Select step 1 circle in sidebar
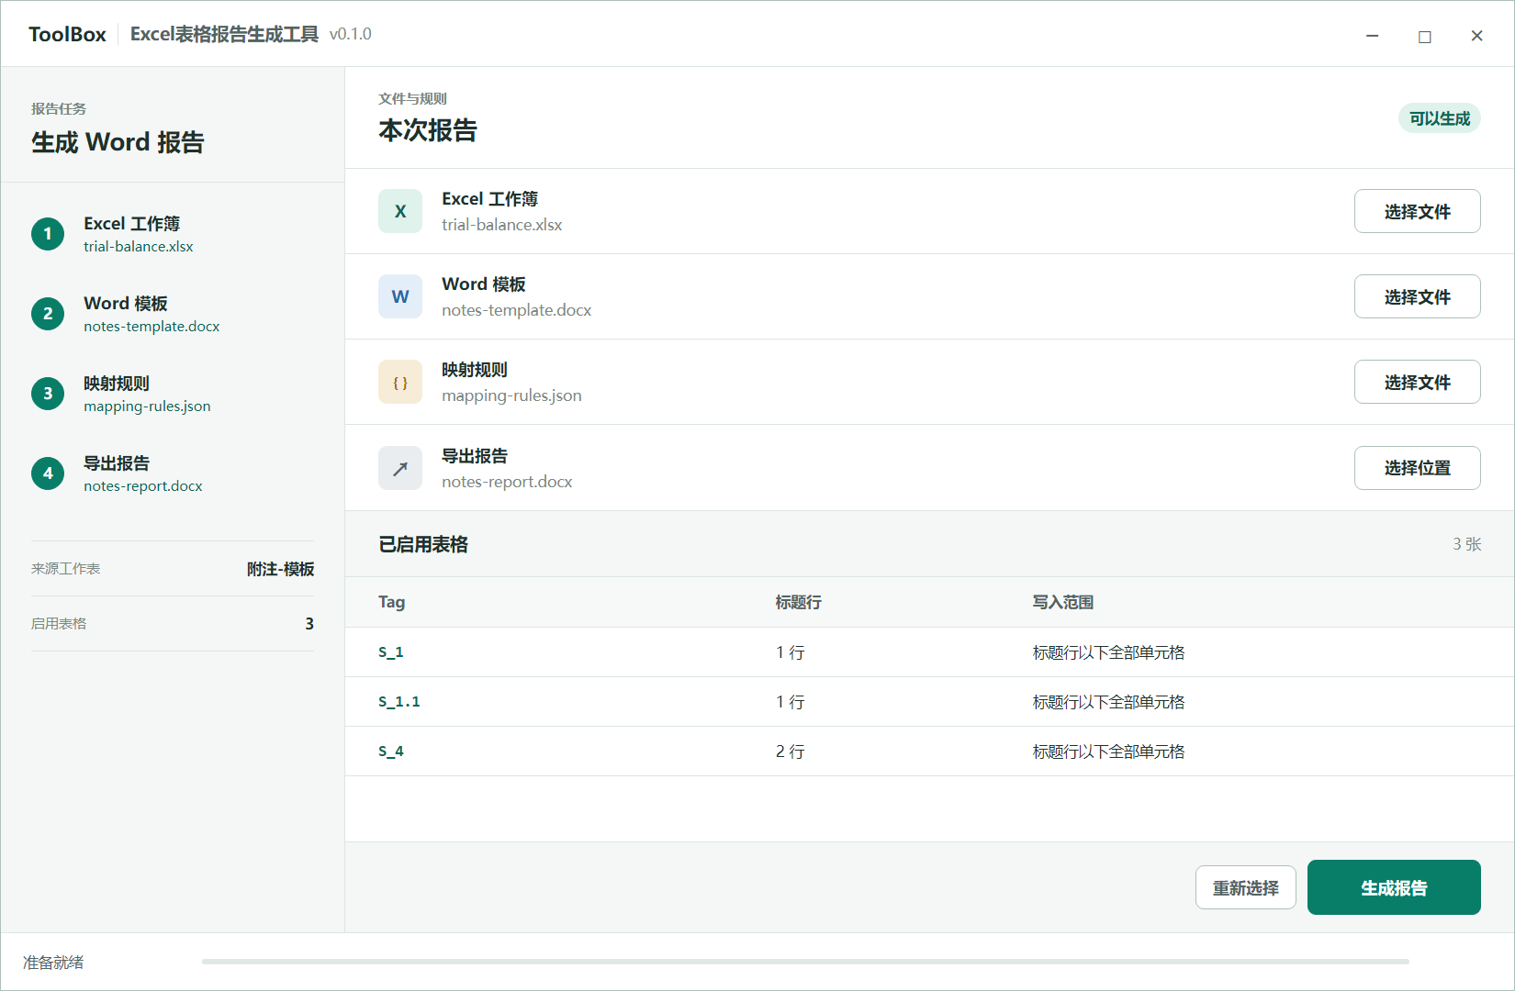1515x991 pixels. tap(48, 234)
